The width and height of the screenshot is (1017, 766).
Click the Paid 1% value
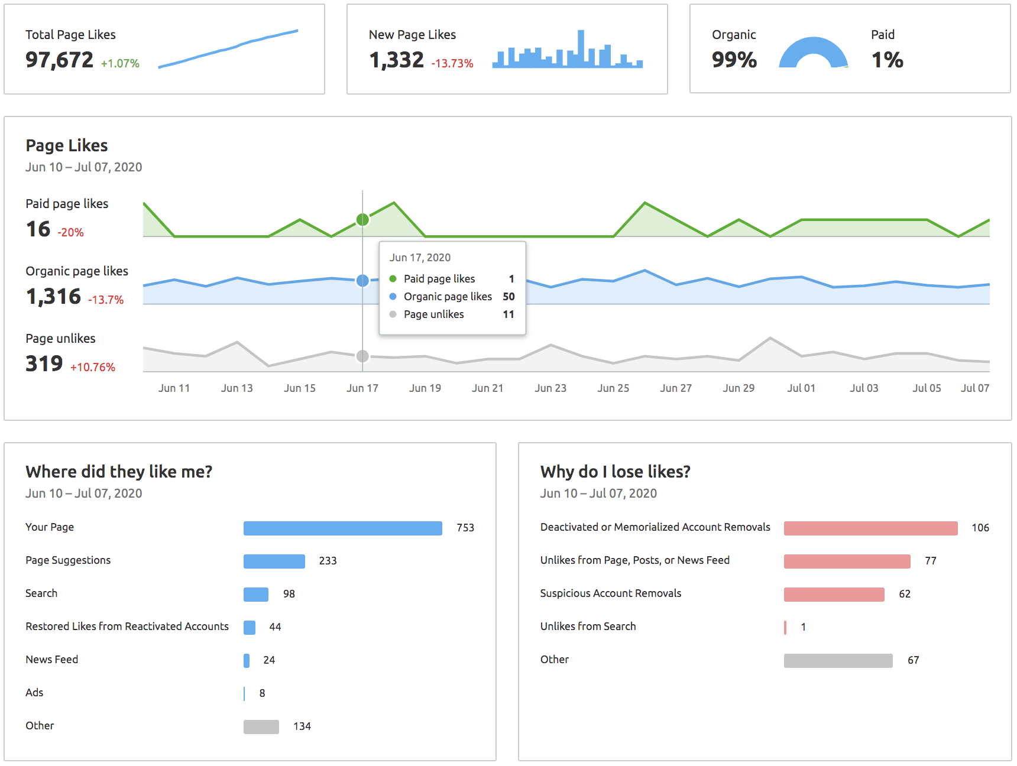click(x=888, y=60)
